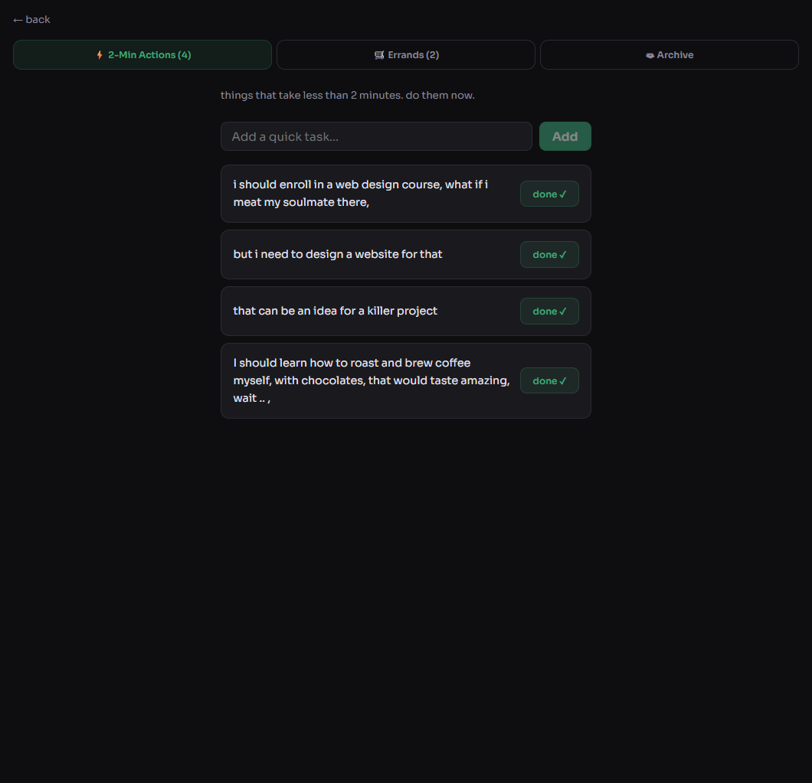The width and height of the screenshot is (812, 783).
Task: Click the shopping cart icon on Errands tab
Action: [380, 54]
